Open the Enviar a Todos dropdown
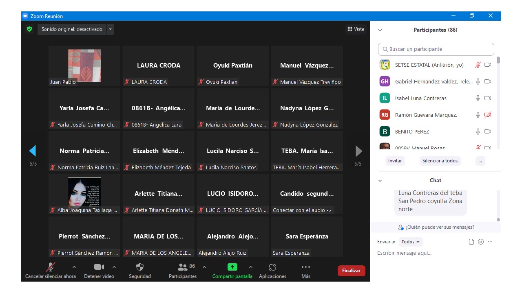Image resolution: width=522 pixels, height=293 pixels. coord(411,242)
